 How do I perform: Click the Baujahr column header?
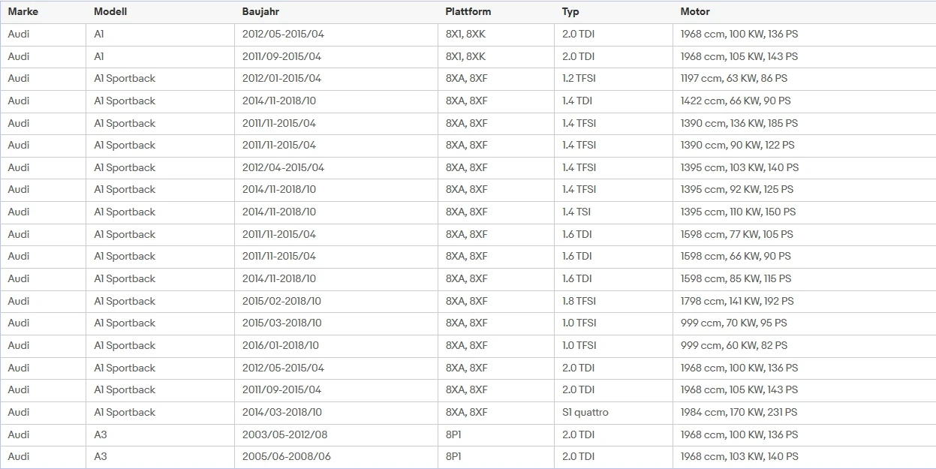click(261, 12)
